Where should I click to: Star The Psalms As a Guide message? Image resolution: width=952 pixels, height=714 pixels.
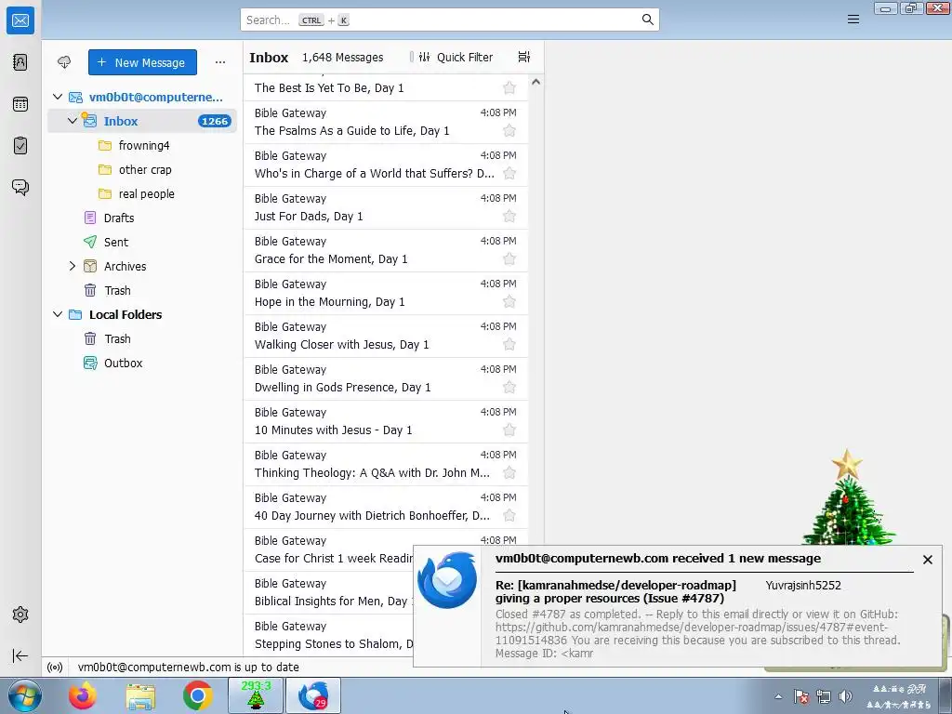click(509, 130)
